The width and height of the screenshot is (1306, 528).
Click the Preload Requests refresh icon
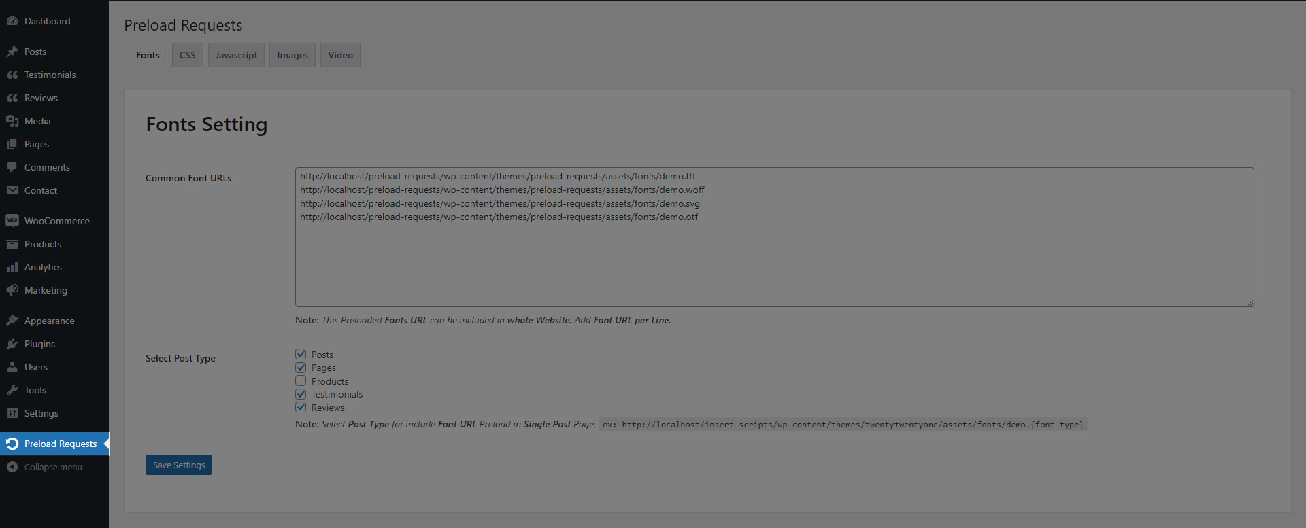[12, 444]
